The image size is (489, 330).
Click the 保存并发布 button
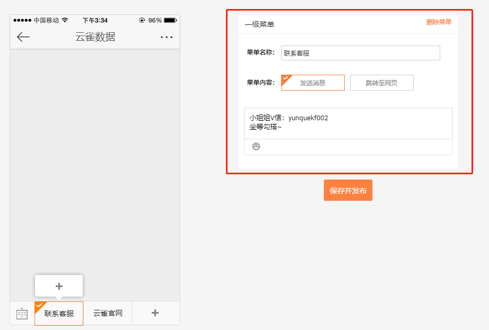348,190
